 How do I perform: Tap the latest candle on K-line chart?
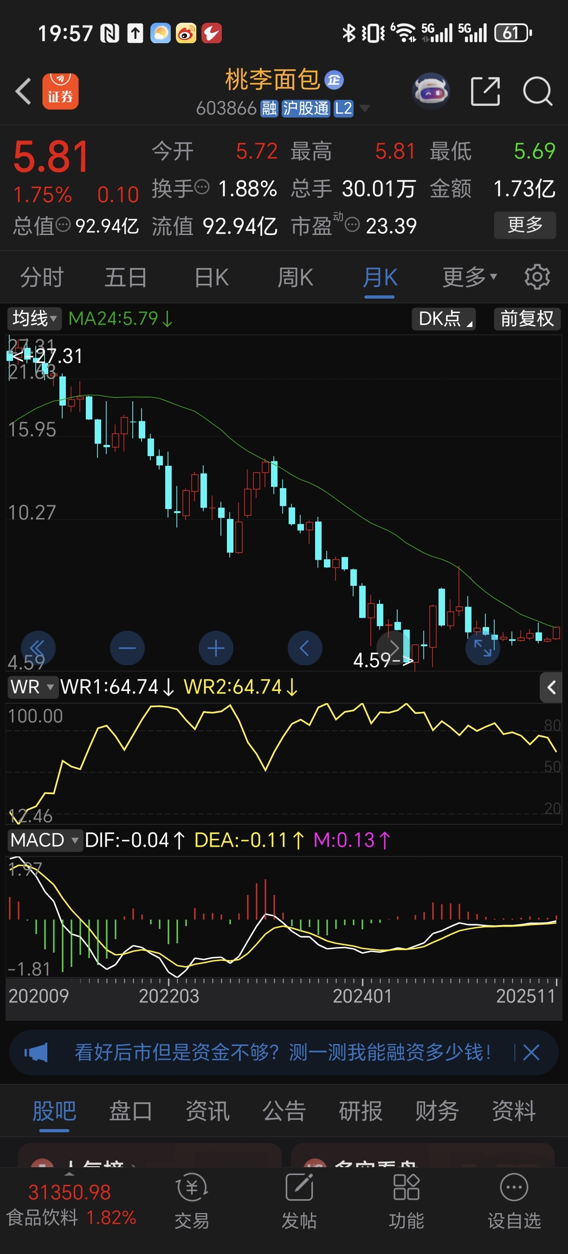(x=556, y=633)
